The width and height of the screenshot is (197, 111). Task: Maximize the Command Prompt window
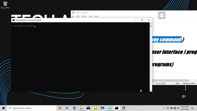[x=142, y=20]
